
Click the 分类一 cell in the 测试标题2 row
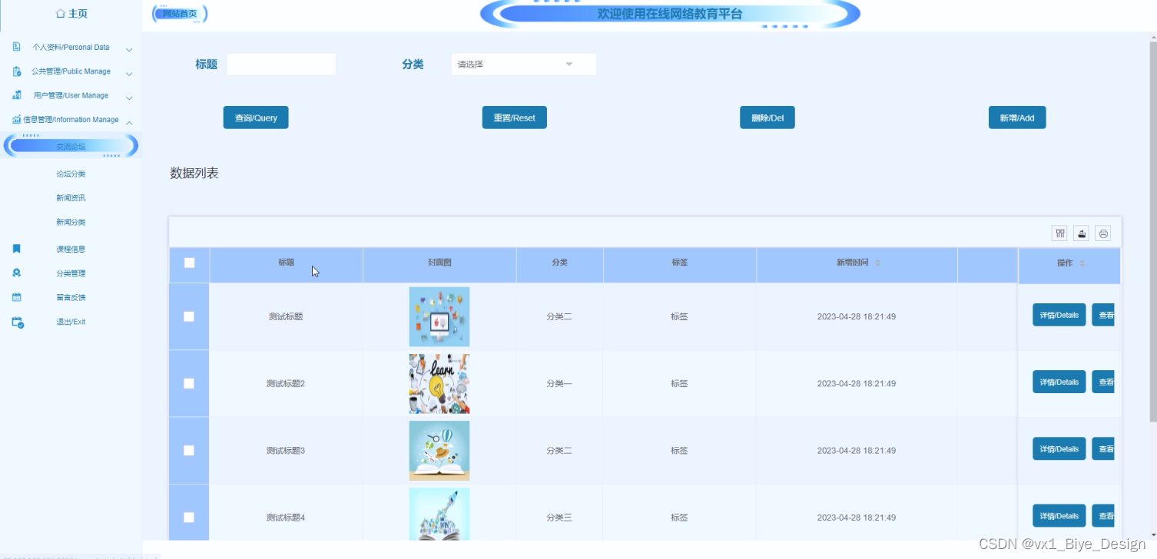click(559, 383)
